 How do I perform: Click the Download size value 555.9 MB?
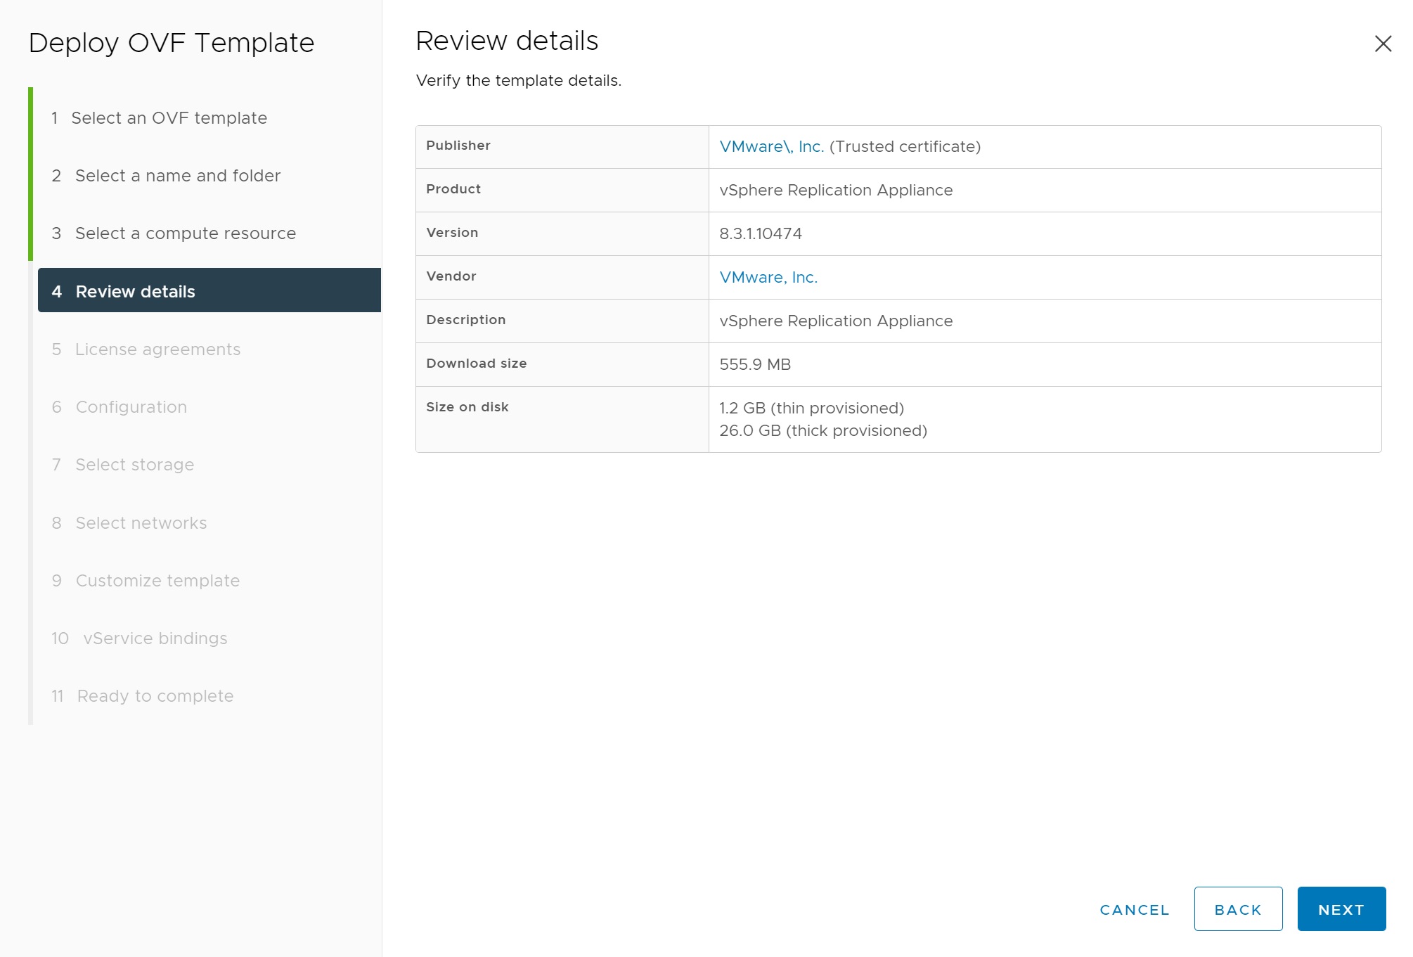754,365
